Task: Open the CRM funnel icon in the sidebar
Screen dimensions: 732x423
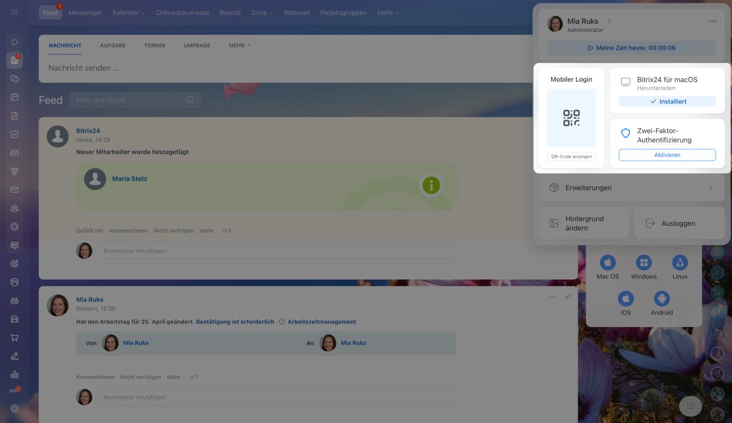Action: coord(14,171)
